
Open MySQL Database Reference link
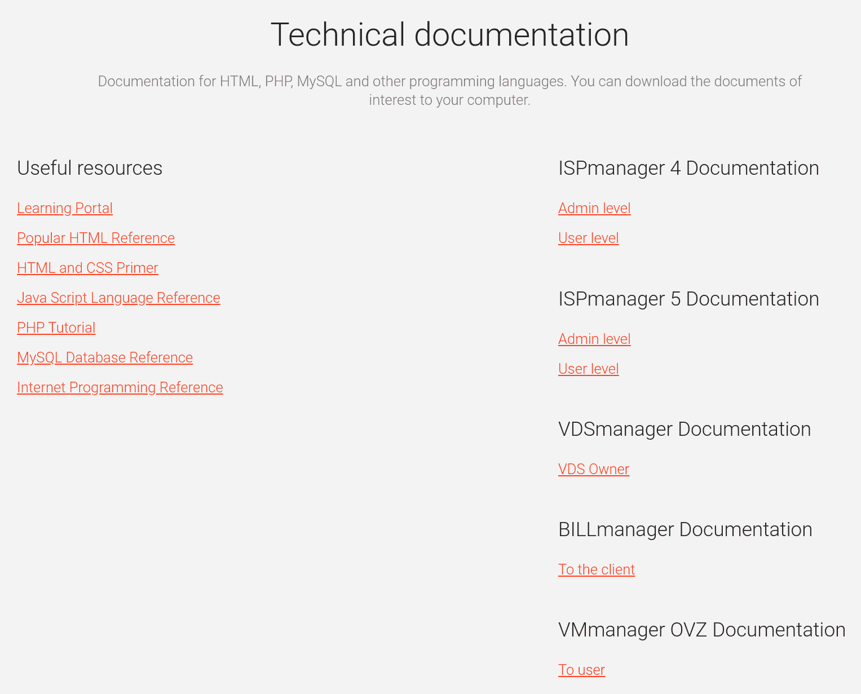coord(105,357)
